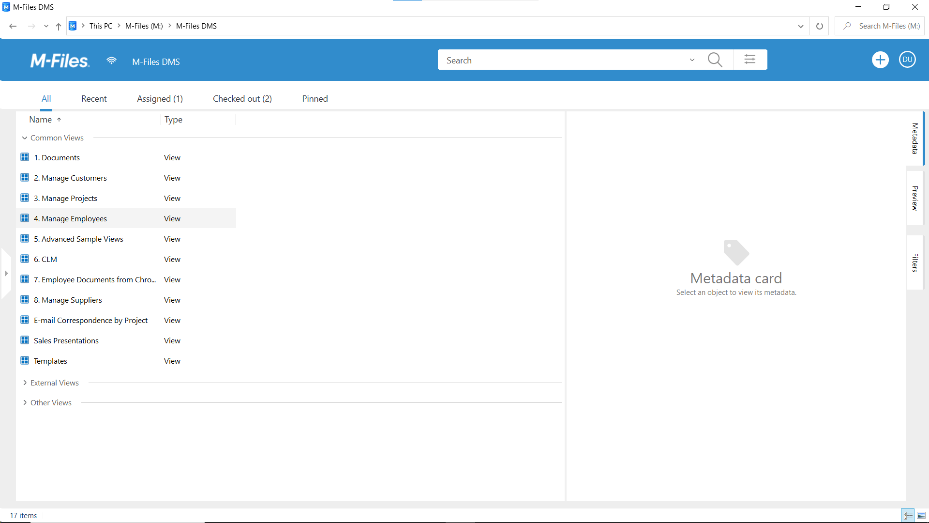
Task: Switch to the Recent tab
Action: [x=94, y=99]
